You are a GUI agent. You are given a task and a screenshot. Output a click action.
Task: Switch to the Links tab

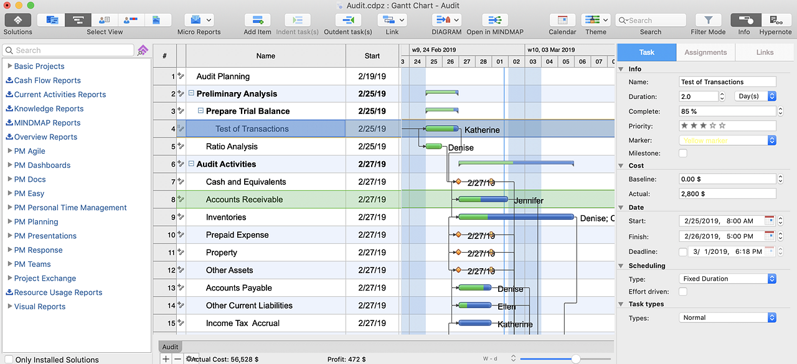[765, 52]
